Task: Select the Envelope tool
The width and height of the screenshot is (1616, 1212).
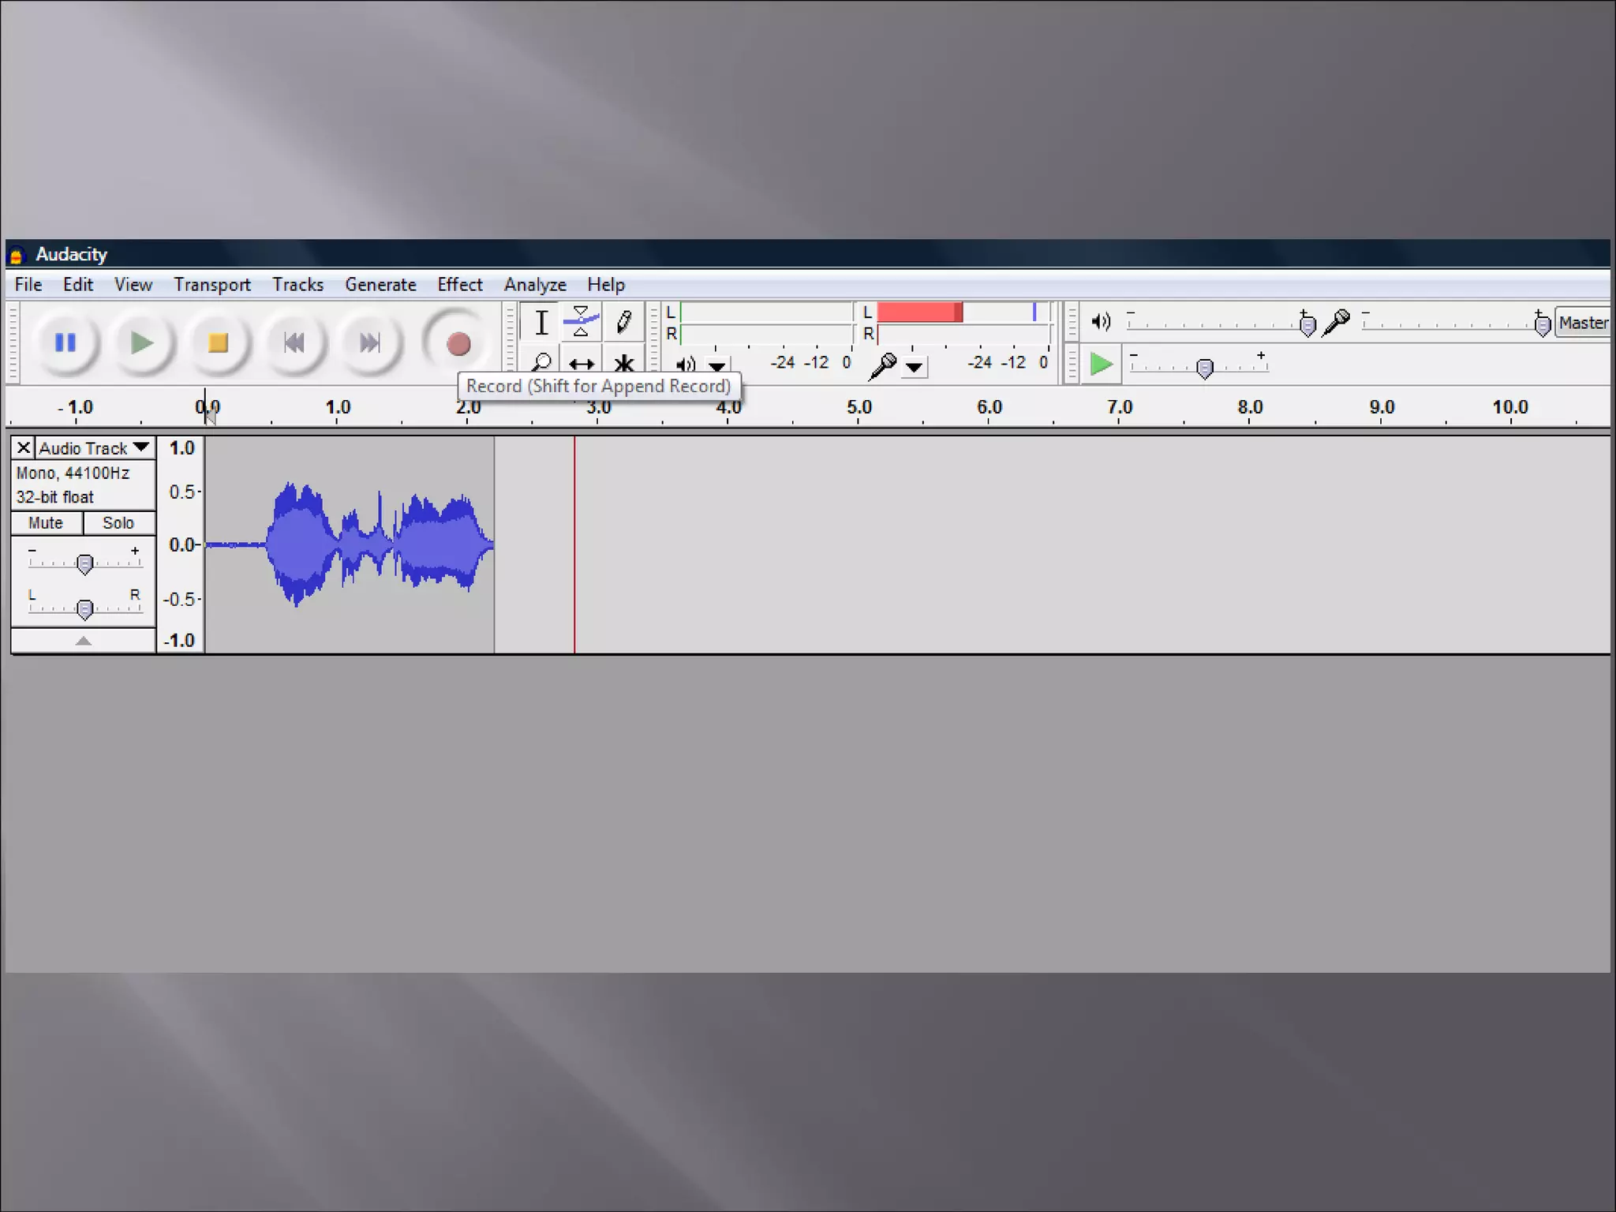Action: coord(582,322)
